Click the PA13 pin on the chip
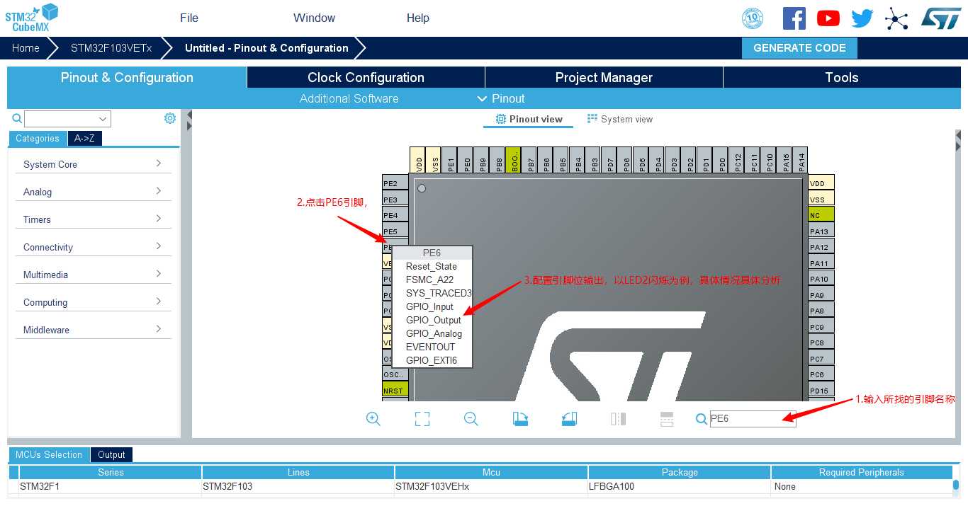The image size is (968, 506). (x=821, y=231)
